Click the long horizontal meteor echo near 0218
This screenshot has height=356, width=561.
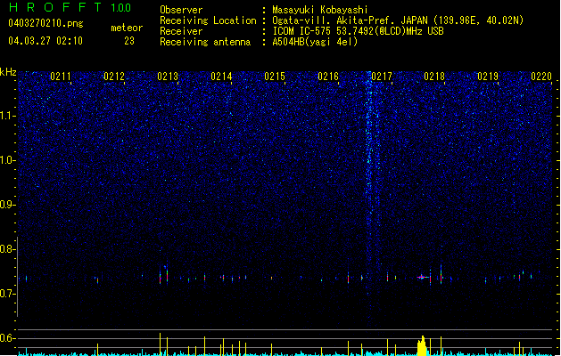423,277
